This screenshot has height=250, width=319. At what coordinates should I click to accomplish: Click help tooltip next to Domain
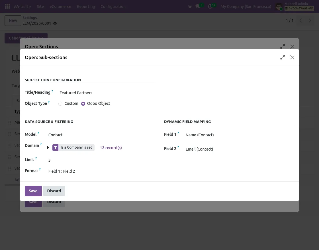pos(41,144)
